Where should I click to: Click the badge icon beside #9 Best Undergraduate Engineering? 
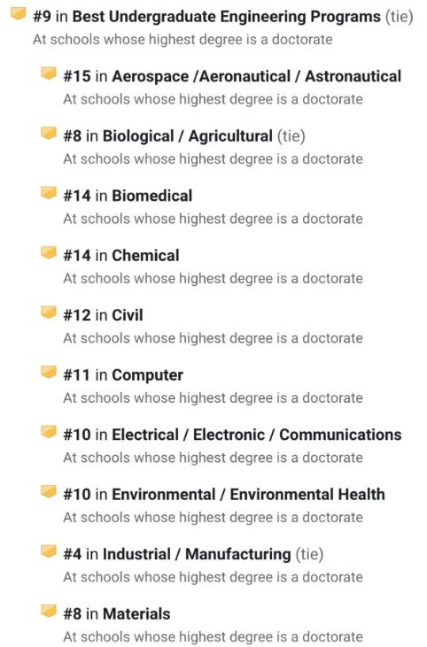(x=18, y=14)
